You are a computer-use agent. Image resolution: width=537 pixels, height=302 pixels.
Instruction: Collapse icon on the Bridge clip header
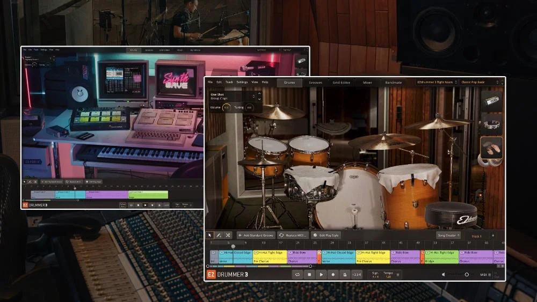click(427, 253)
